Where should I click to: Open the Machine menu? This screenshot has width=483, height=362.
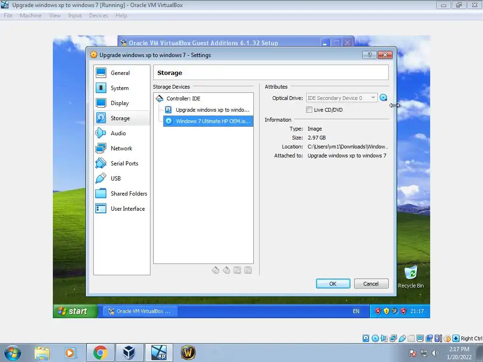[31, 16]
